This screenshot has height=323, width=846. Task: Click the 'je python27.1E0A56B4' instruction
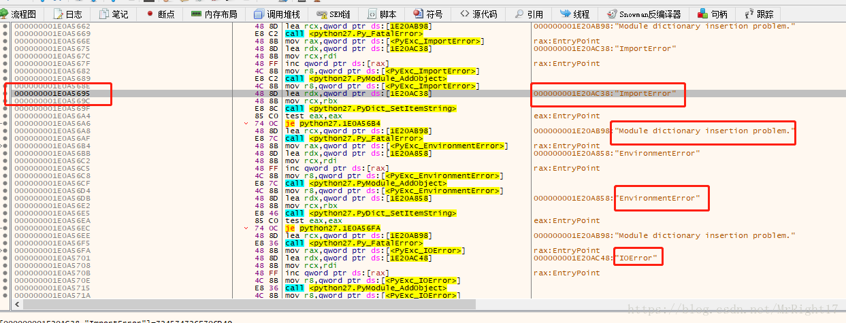tap(332, 123)
